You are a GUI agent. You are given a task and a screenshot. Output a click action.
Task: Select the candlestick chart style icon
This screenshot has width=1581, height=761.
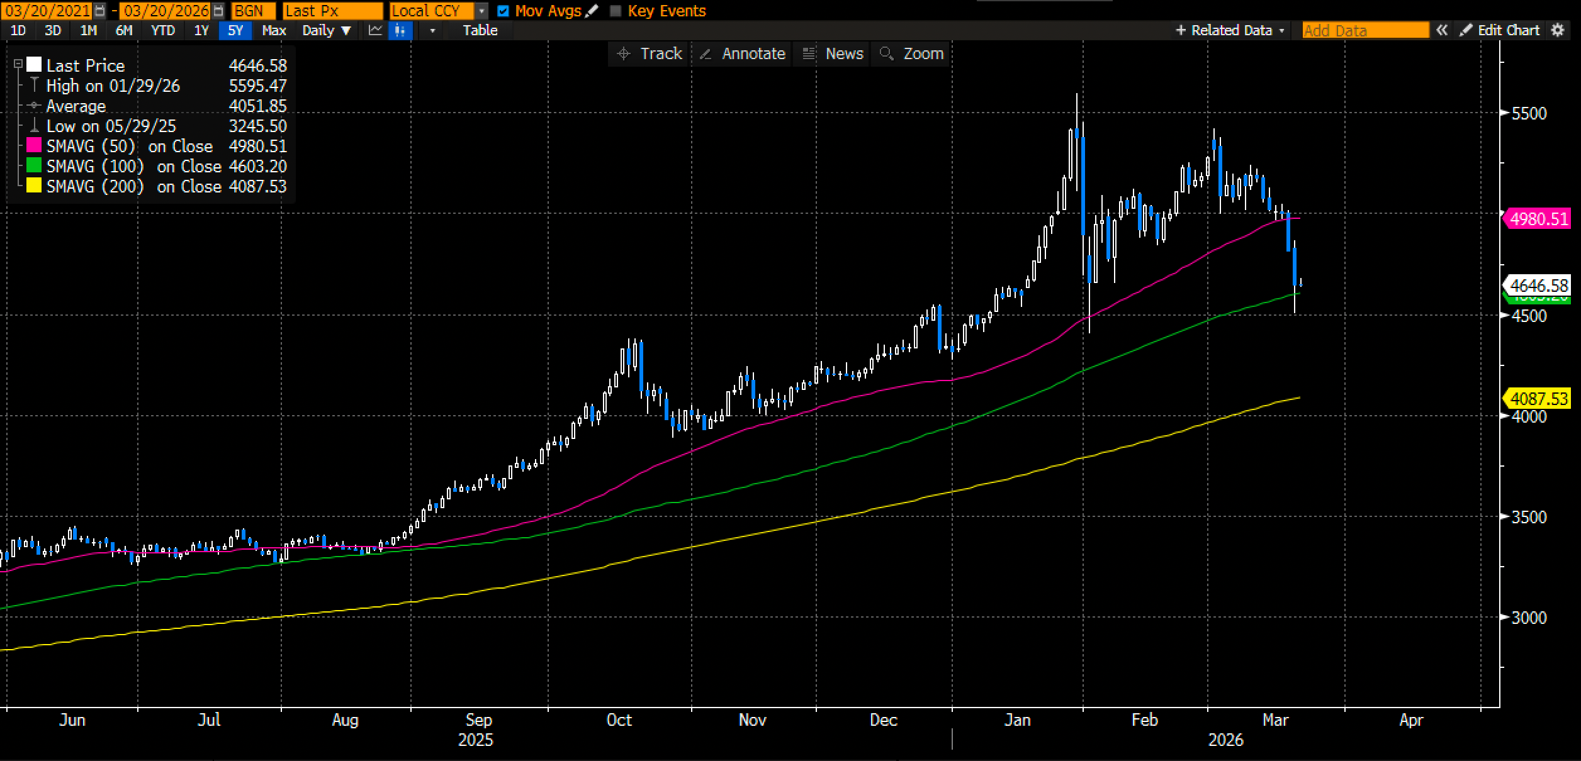pyautogui.click(x=400, y=30)
